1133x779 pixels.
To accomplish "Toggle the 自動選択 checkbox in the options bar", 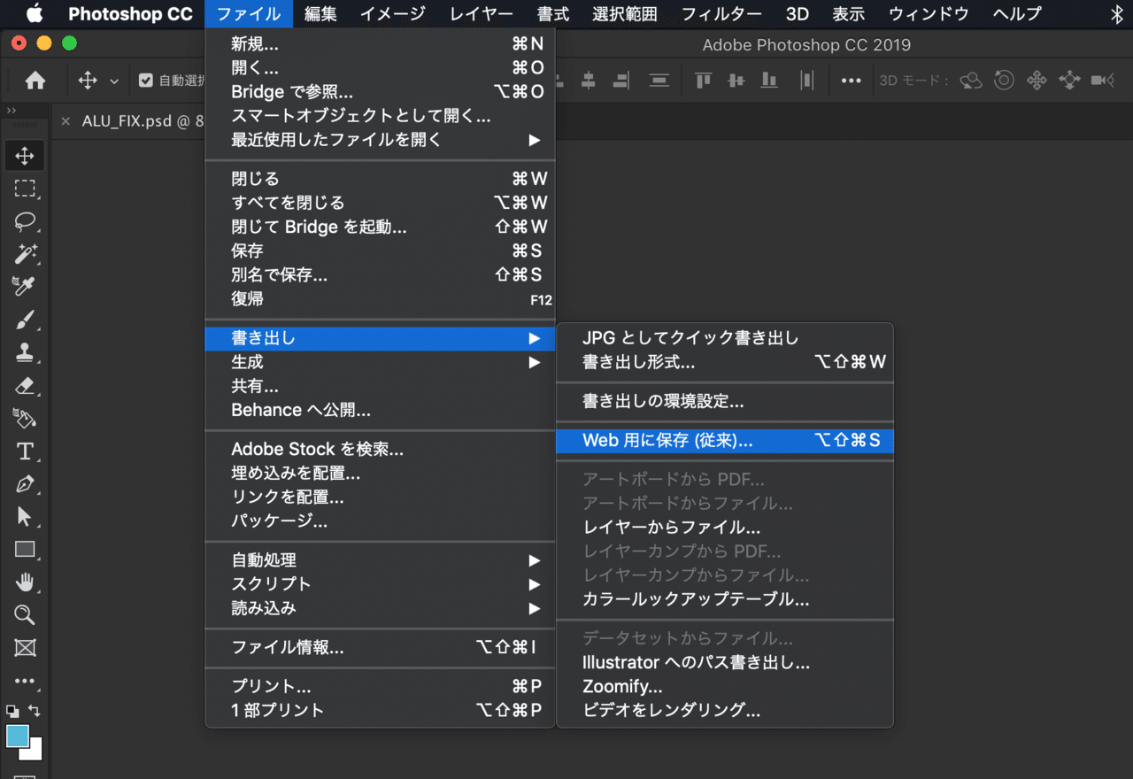I will (x=146, y=80).
